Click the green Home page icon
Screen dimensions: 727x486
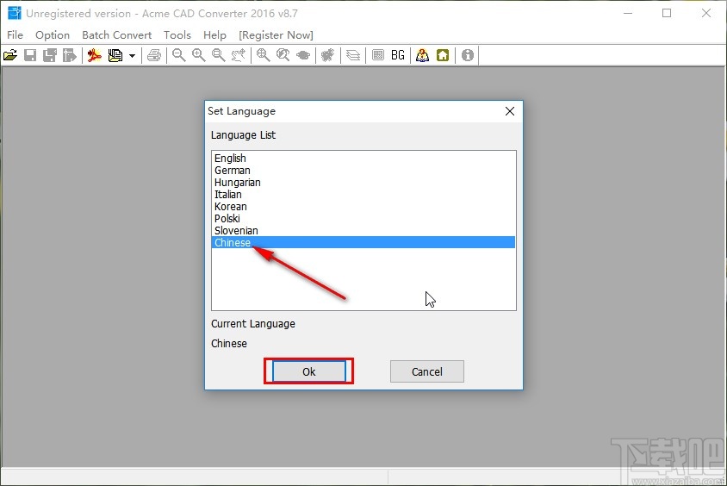coord(443,55)
